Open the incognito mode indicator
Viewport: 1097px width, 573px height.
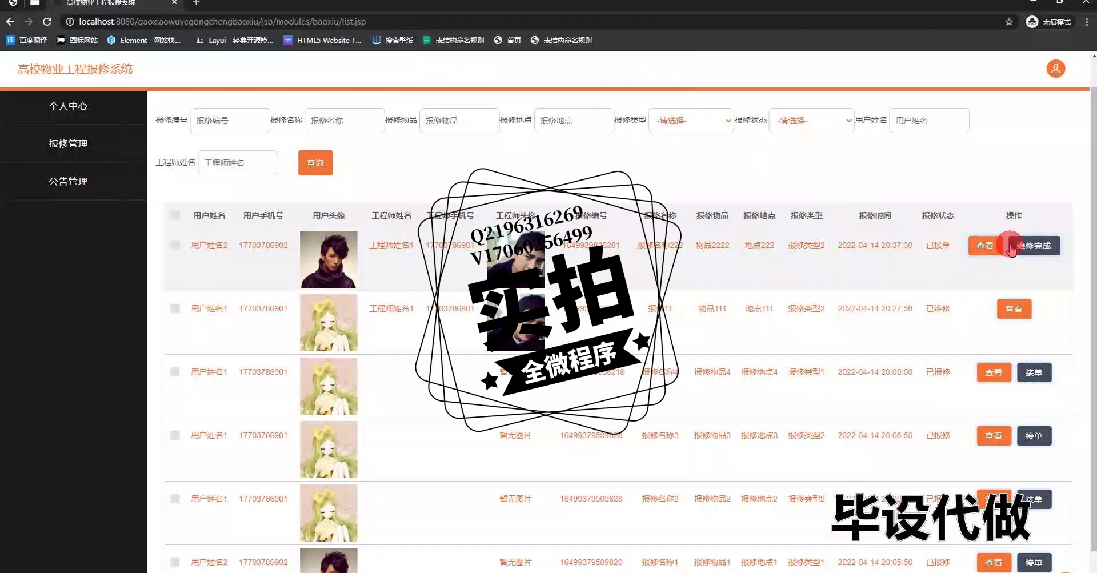click(x=1048, y=22)
